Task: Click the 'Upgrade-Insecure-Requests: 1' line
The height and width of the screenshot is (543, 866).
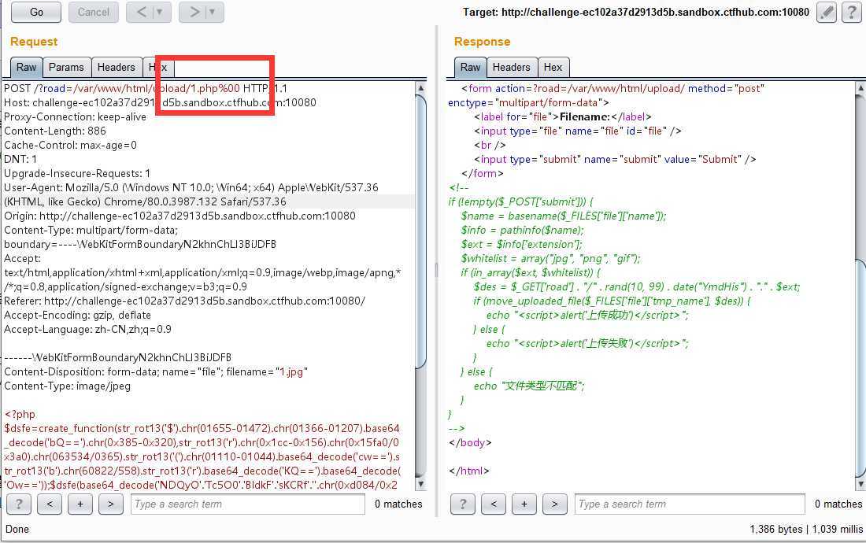Action: point(77,173)
